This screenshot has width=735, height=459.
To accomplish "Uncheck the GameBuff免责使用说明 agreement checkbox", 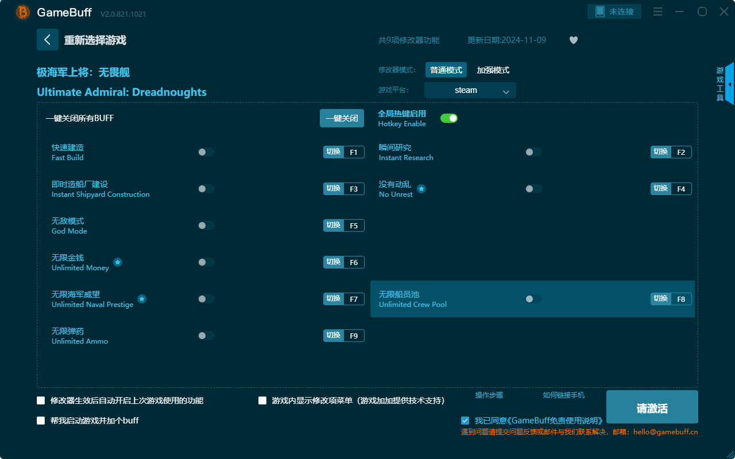I will click(465, 420).
